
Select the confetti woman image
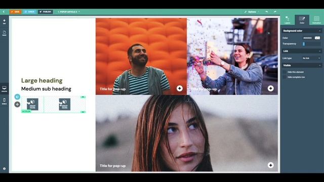[232, 56]
